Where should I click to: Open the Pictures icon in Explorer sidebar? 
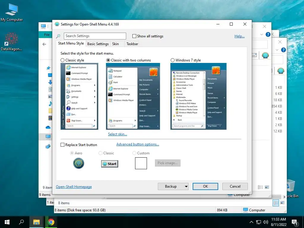pyautogui.click(x=50, y=96)
